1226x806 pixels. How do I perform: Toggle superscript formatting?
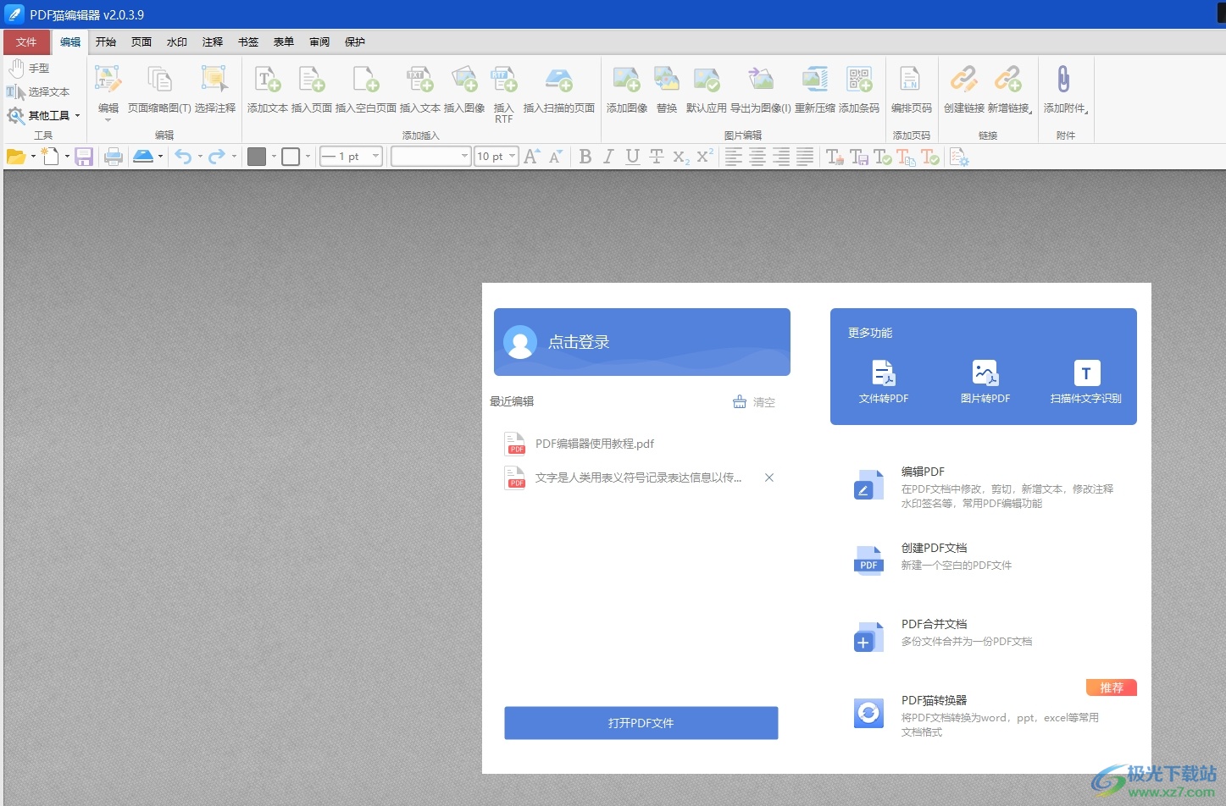point(705,157)
